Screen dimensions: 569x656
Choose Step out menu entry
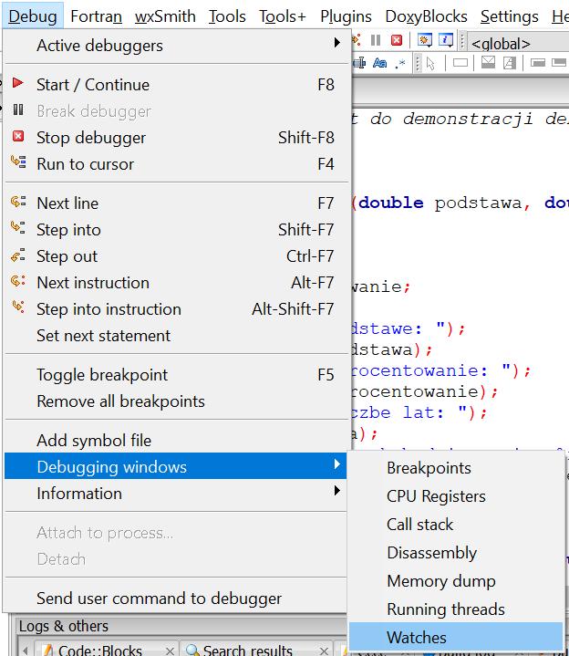pyautogui.click(x=176, y=255)
